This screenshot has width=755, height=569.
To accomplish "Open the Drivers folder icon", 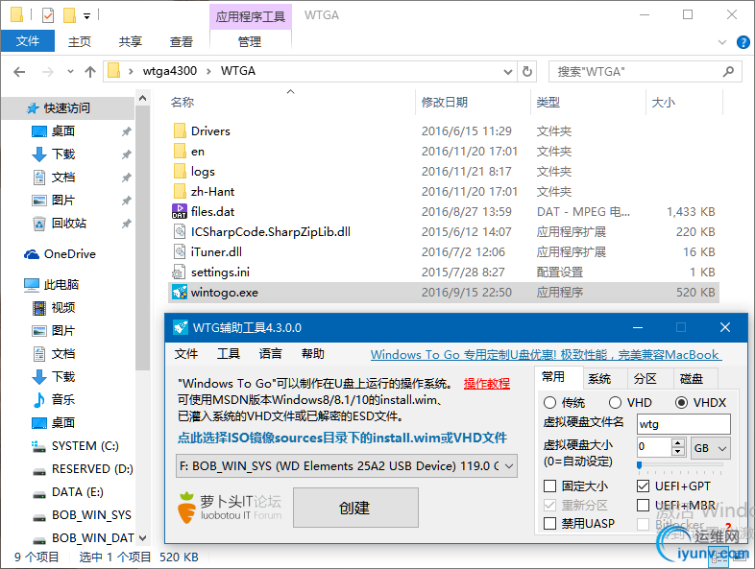I will point(180,130).
